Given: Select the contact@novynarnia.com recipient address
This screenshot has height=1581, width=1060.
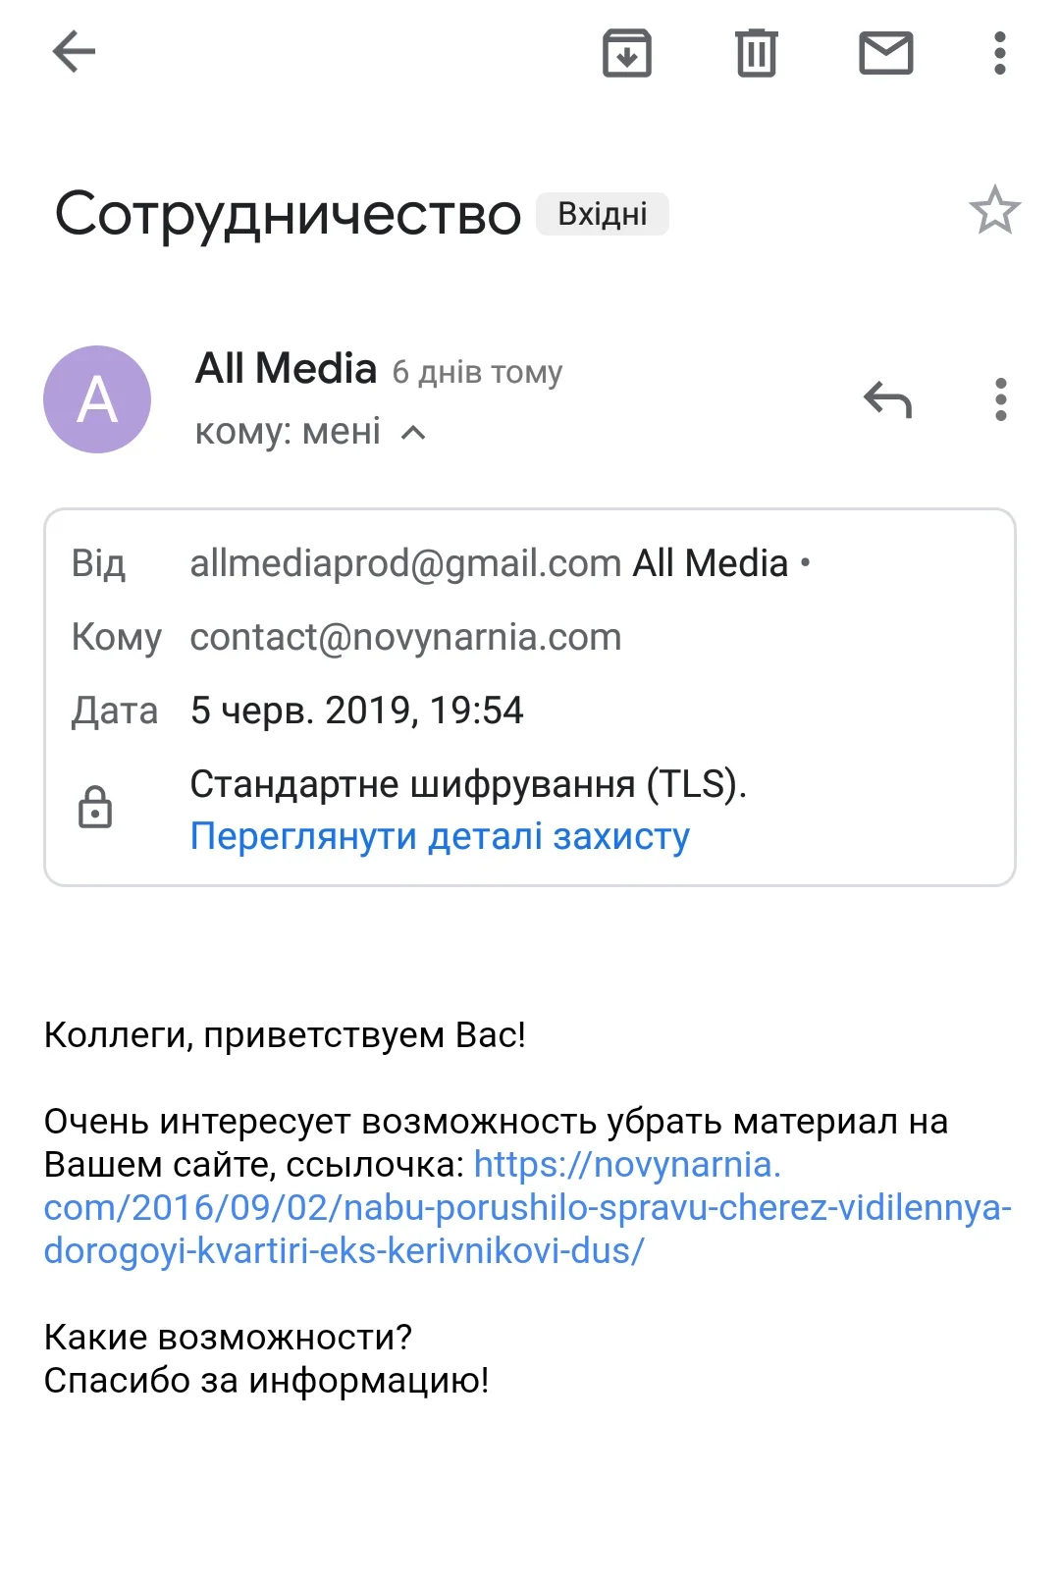Looking at the screenshot, I should [405, 637].
